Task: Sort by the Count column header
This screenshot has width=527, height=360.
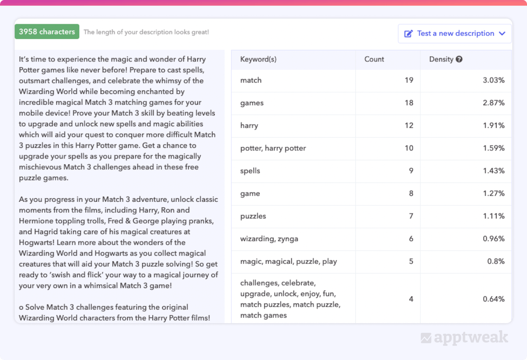Action: (374, 59)
